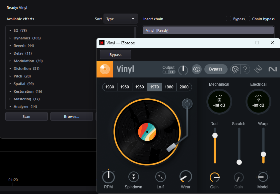Image resolution: width=280 pixels, height=194 pixels.
Task: Enable the Bypass checkbox in insert chain
Action: pyautogui.click(x=228, y=19)
